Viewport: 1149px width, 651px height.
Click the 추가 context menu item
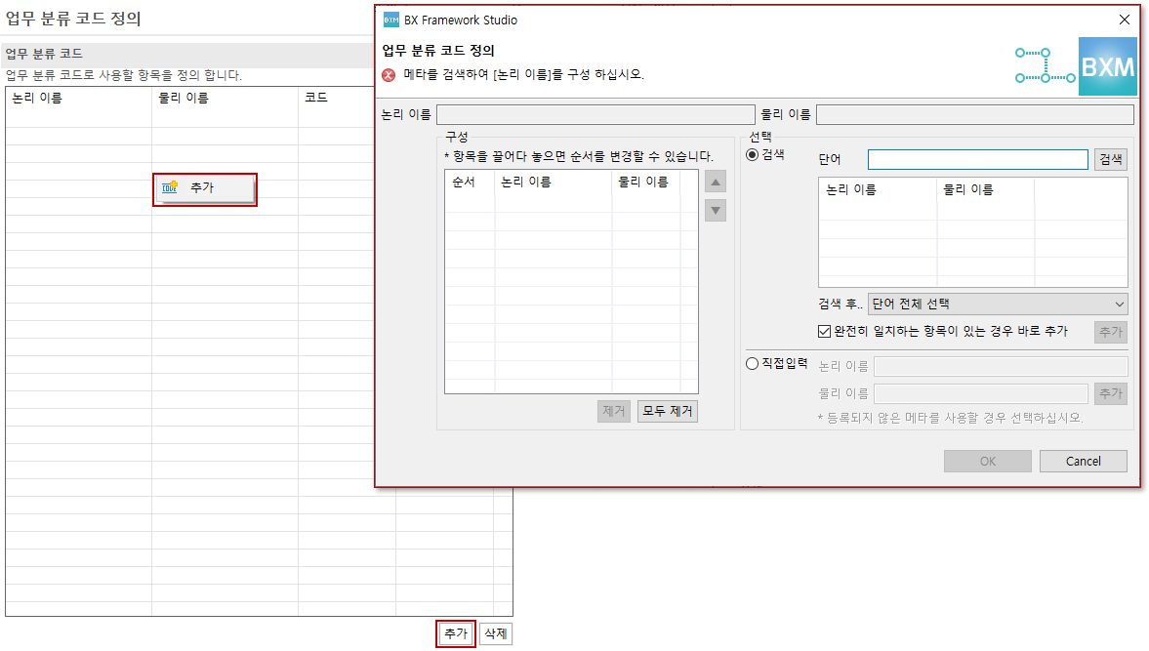tap(205, 188)
